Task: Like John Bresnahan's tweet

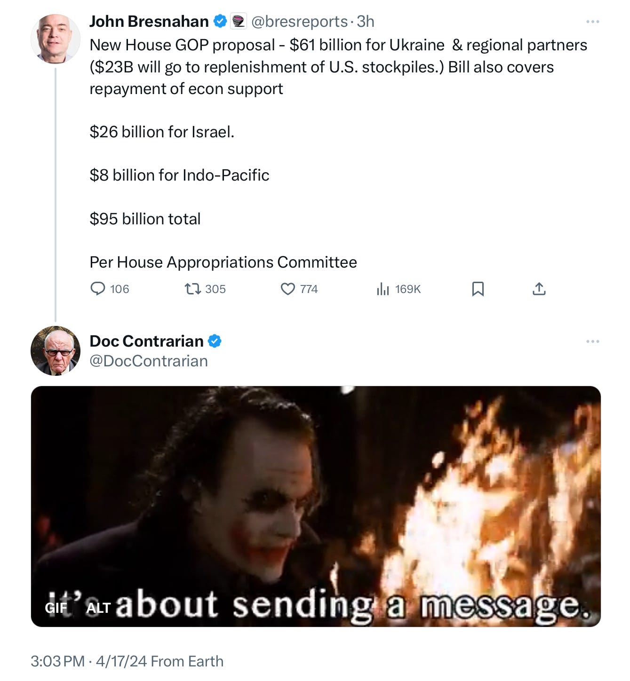Action: pos(299,289)
